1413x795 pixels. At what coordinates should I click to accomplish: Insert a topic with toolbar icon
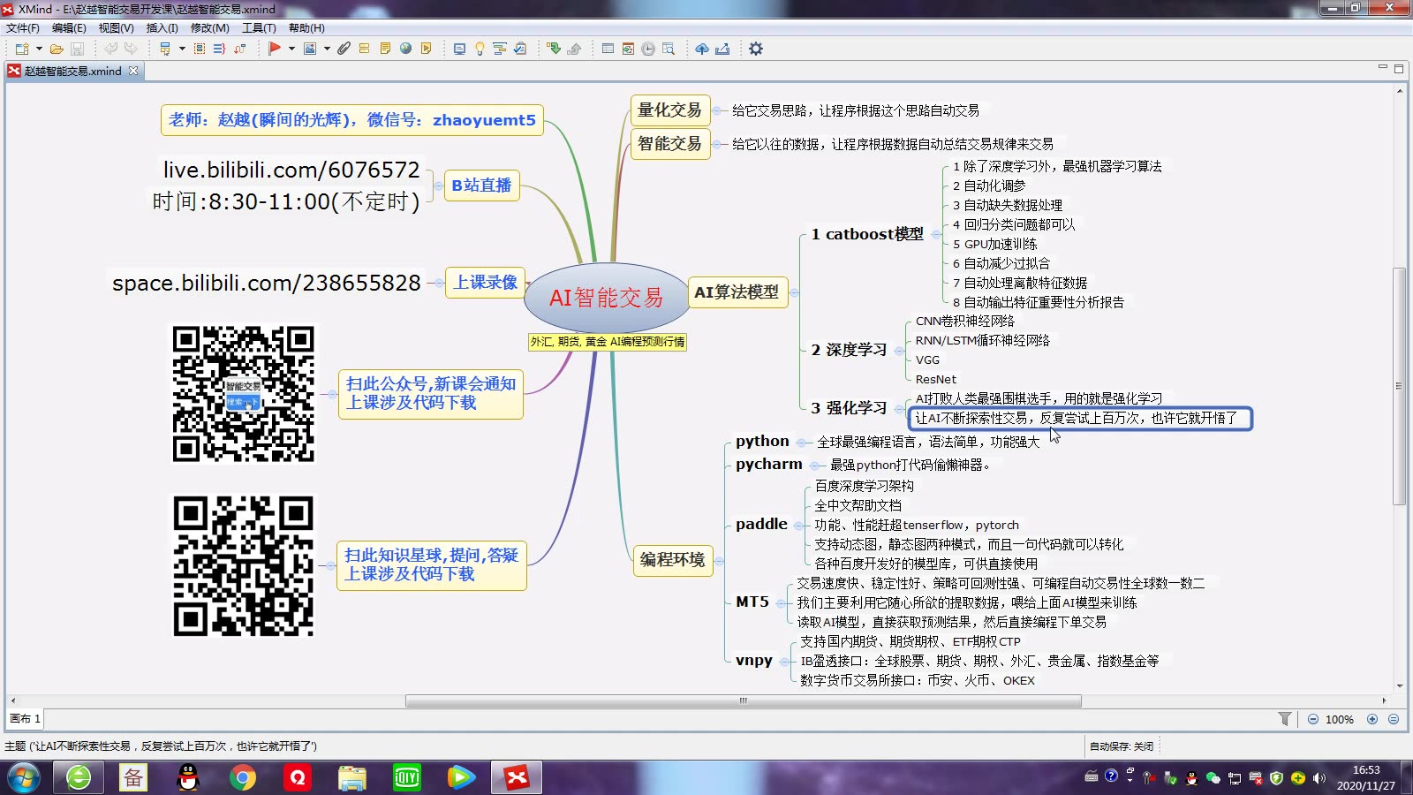[165, 49]
